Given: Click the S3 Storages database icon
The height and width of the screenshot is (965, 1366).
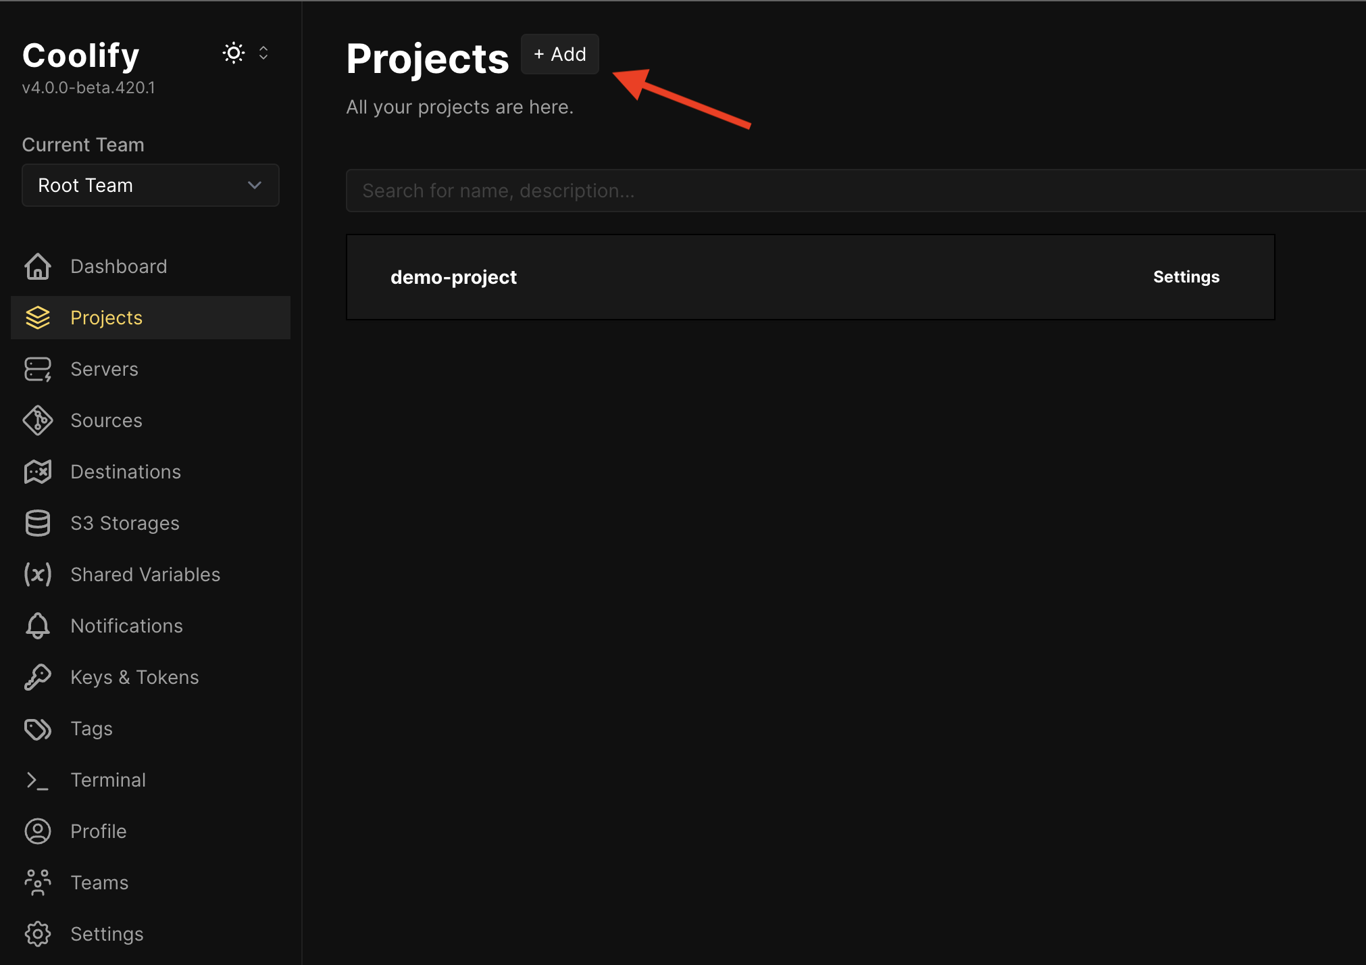Looking at the screenshot, I should point(38,523).
